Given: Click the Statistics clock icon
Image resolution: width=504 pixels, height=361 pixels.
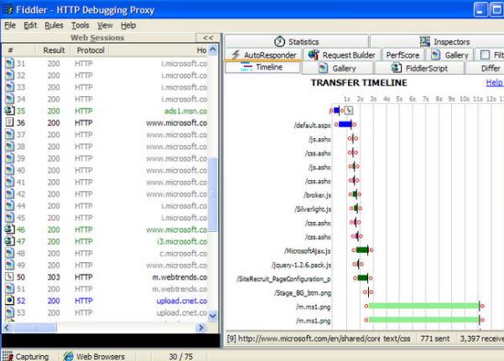Looking at the screenshot, I should pyautogui.click(x=279, y=41).
